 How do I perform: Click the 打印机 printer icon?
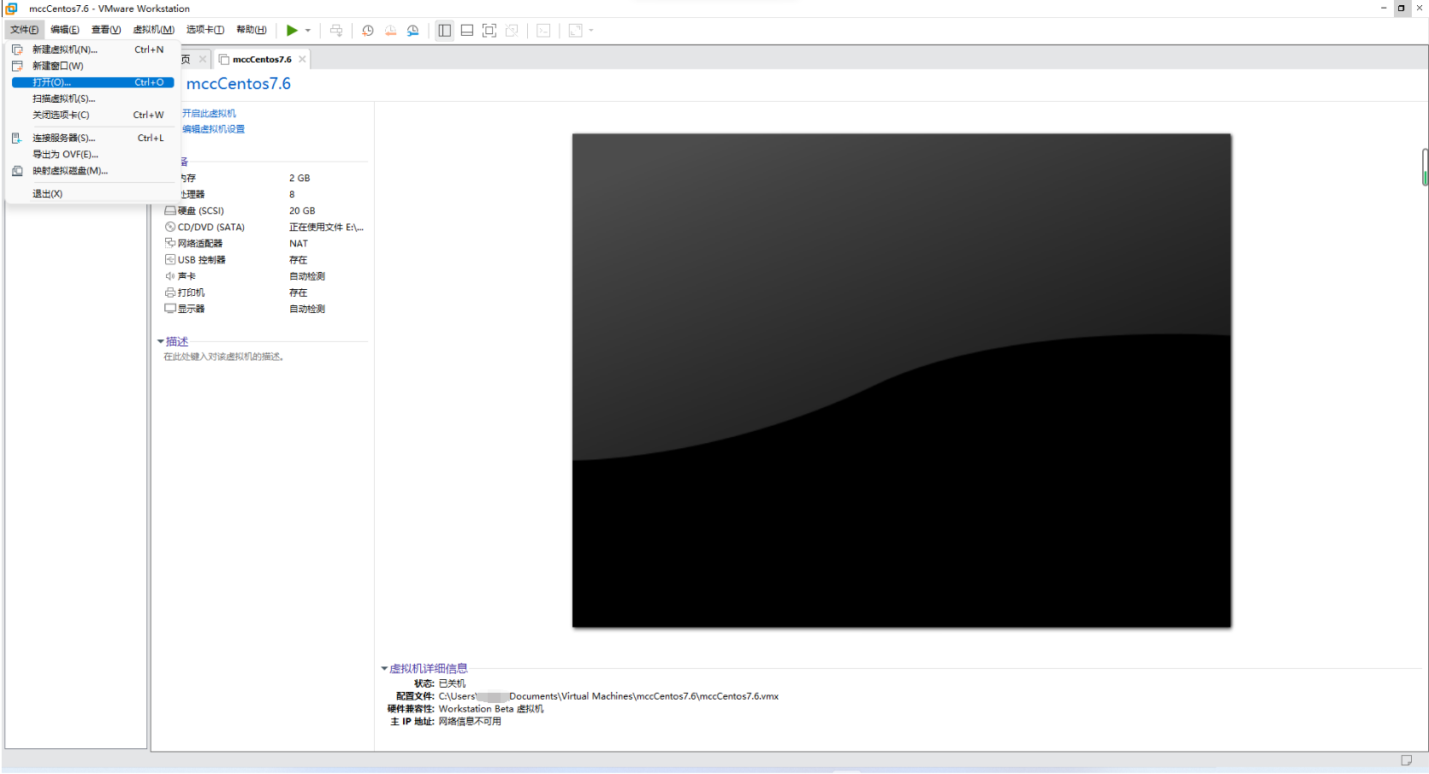tap(170, 292)
